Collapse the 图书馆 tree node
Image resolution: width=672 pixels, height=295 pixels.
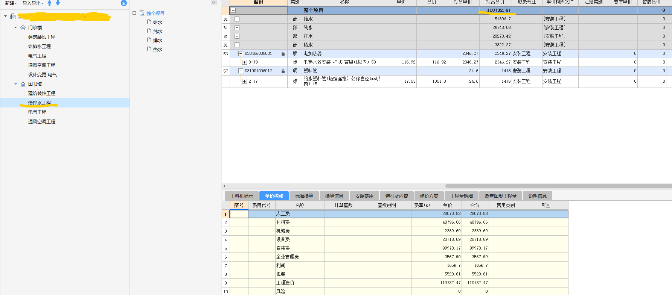click(x=15, y=84)
